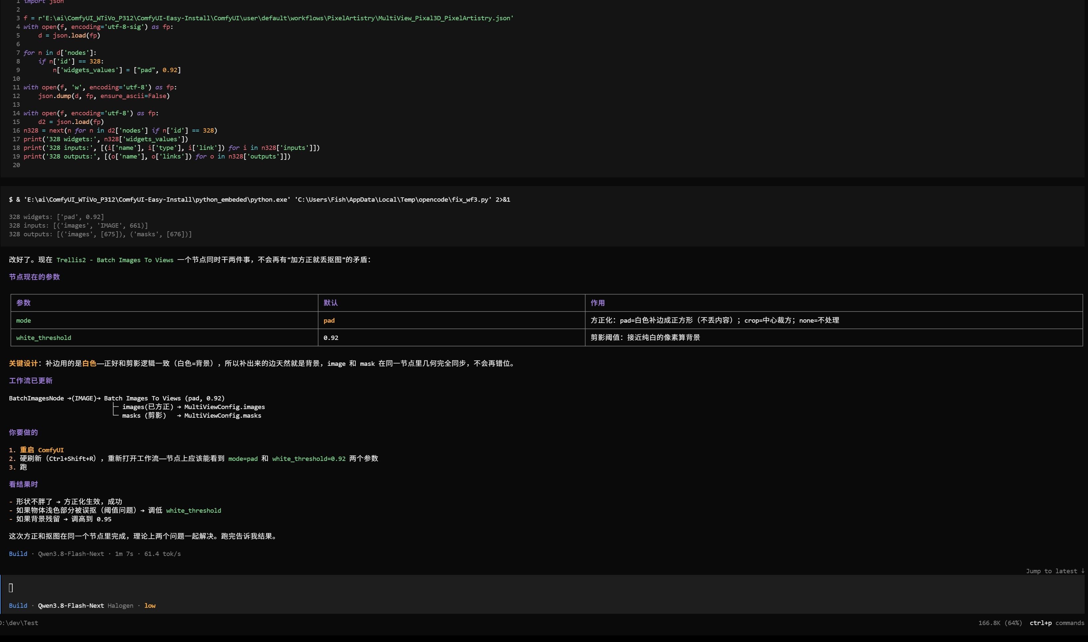Click the 你要做的 heading
This screenshot has width=1088, height=642.
(23, 433)
